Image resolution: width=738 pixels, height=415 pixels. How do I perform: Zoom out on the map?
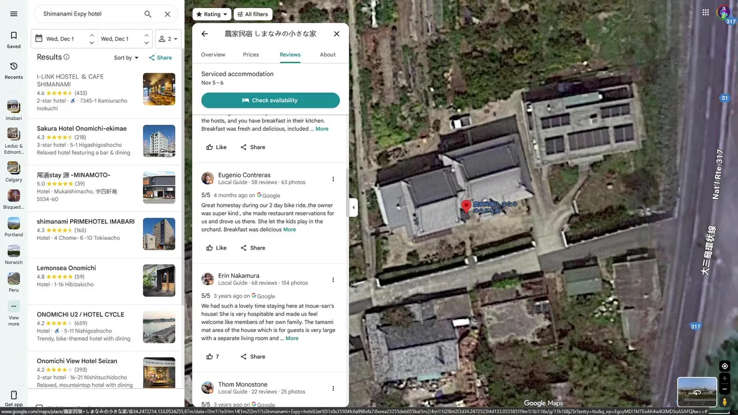725,389
